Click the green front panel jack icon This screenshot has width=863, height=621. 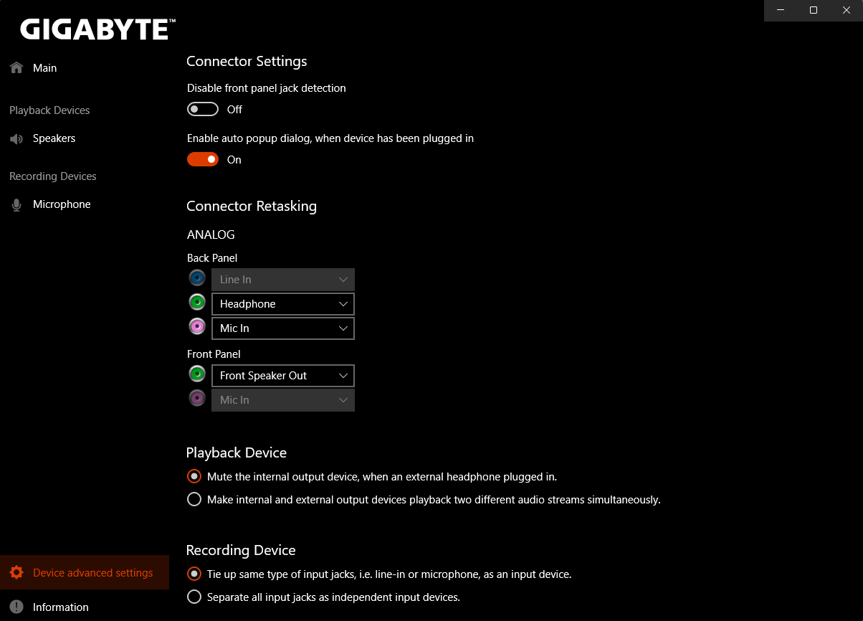[197, 374]
